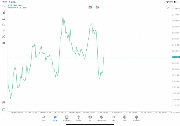The image size is (180, 126).
Task: Click the line drawing tool at top right
Action: [x=168, y=8]
